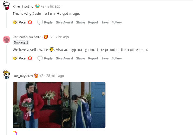Click the speech-bubble icon under ParticularTourist893's comment
This screenshot has width=193, height=135.
tap(40, 58)
